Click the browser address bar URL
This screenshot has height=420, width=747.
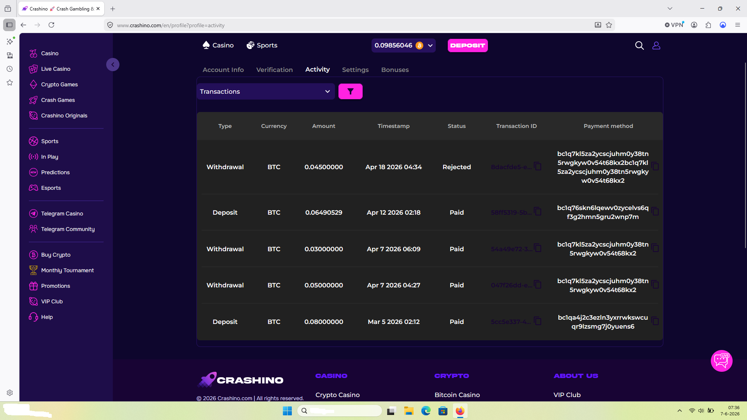click(171, 25)
